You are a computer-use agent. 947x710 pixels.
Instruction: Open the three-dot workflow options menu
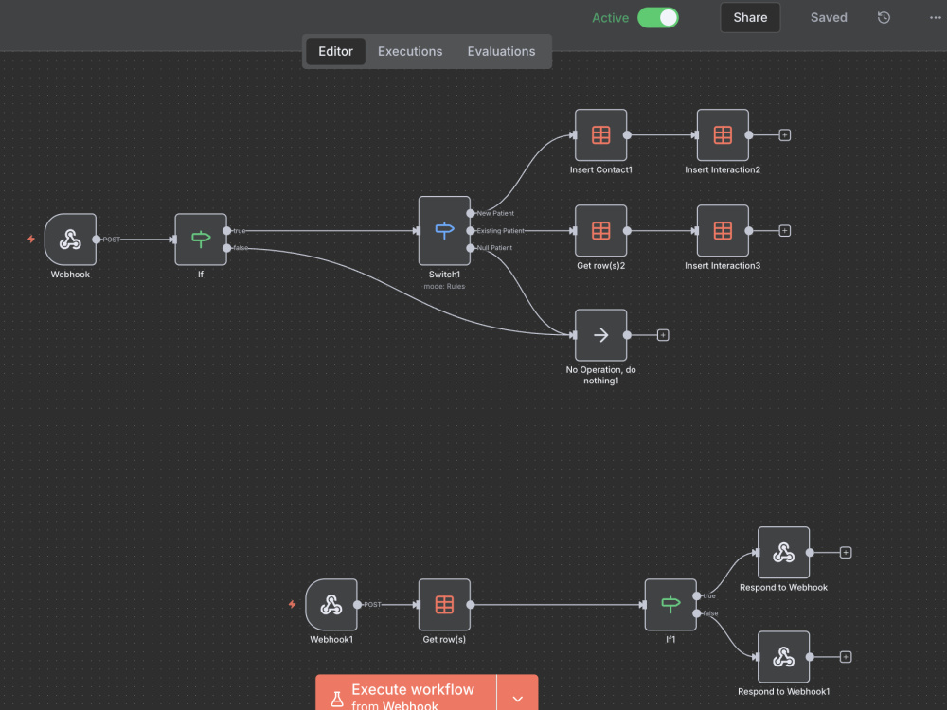(x=935, y=17)
